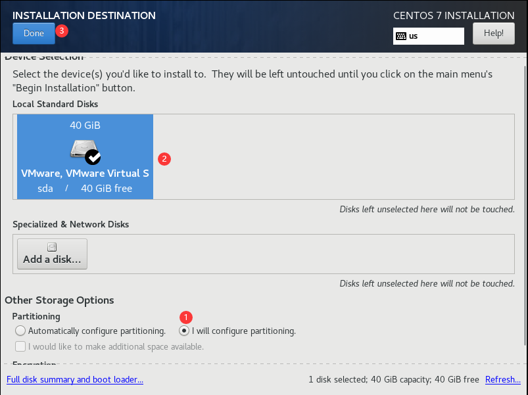Click the Done button

[x=34, y=34]
